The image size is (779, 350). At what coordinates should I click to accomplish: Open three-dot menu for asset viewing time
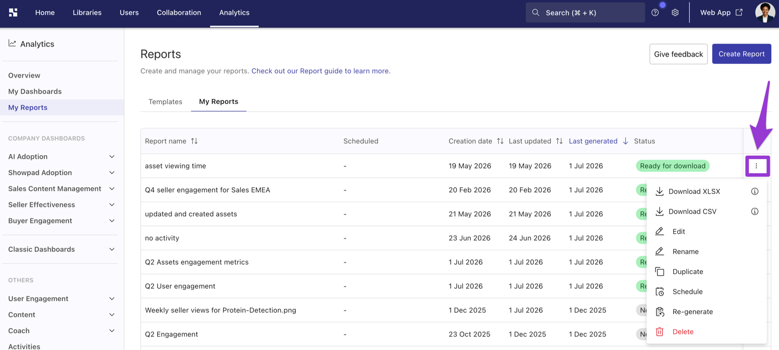[x=756, y=166]
